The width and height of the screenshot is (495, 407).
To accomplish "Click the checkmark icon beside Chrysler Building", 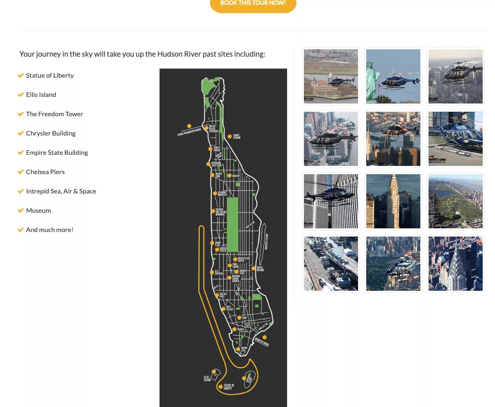I will [x=21, y=133].
